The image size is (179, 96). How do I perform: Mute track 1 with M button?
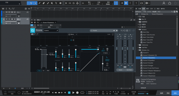point(7,12)
